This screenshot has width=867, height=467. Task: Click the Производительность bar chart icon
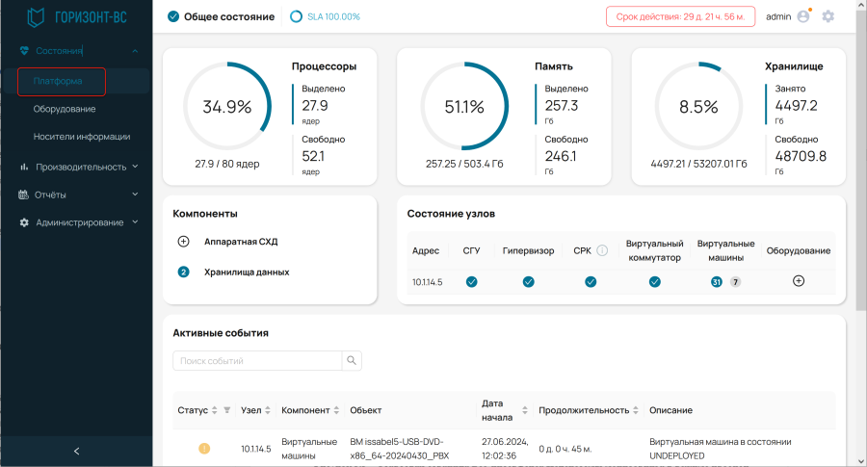[x=24, y=167]
